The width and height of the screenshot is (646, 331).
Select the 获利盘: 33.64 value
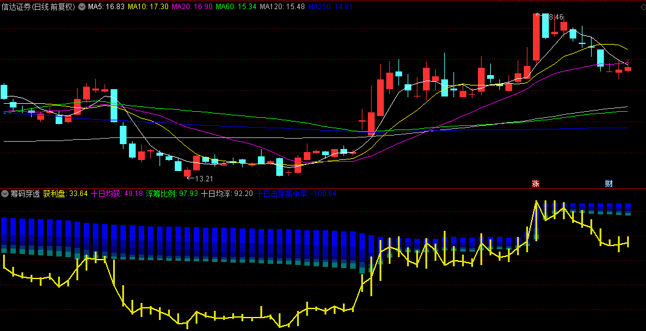65,194
